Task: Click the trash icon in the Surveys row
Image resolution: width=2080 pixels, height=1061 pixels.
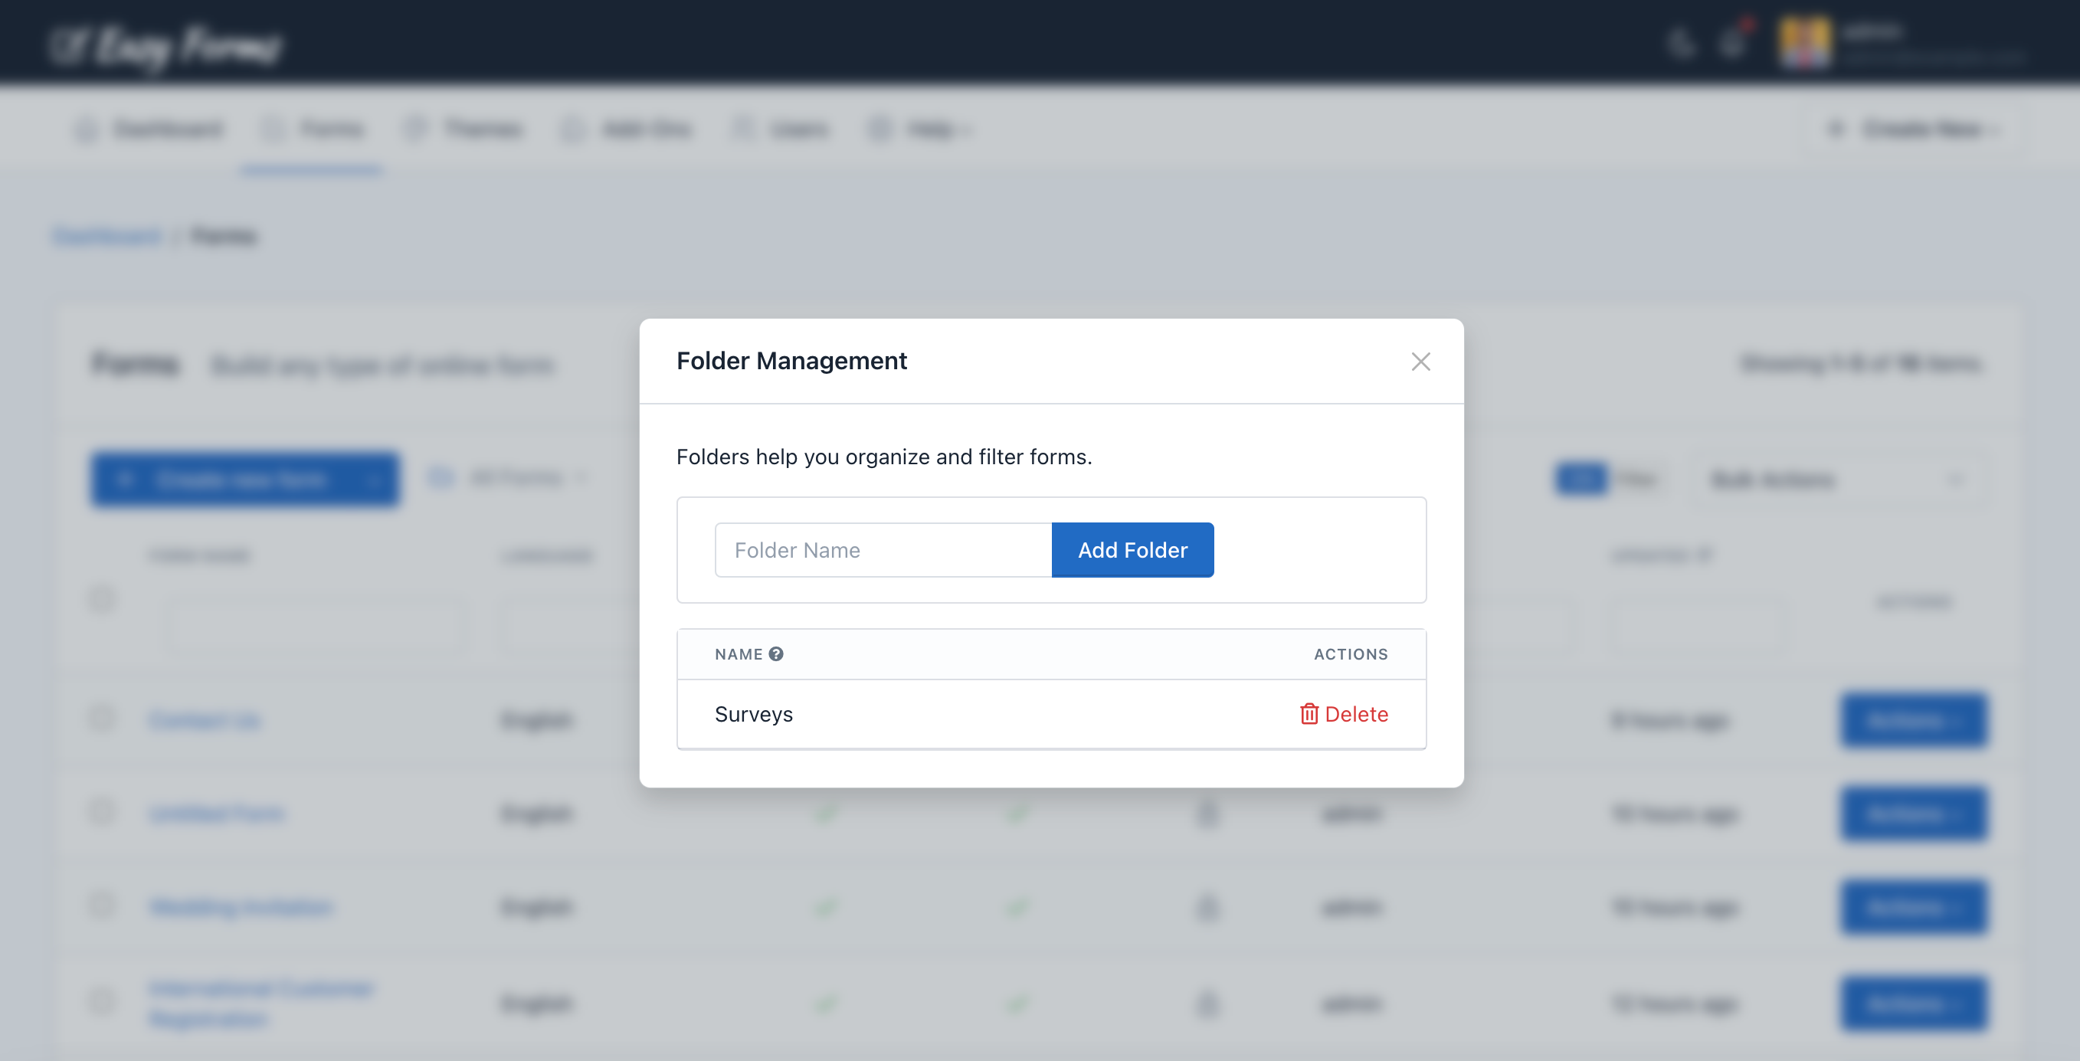Action: (x=1309, y=714)
